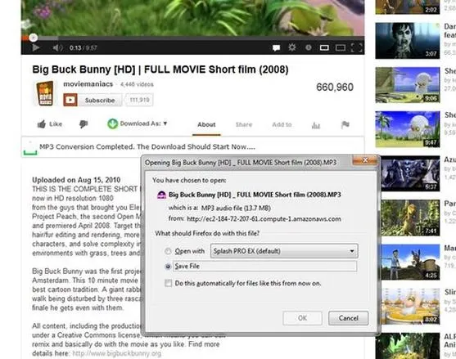Click the subscriber count 111,919 badge

(139, 100)
